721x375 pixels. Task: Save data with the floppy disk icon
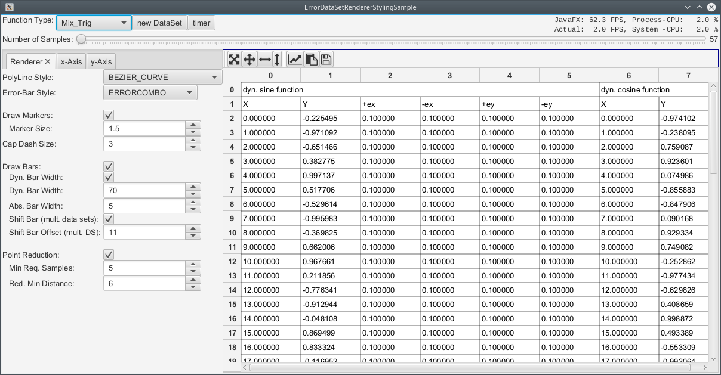pos(326,59)
